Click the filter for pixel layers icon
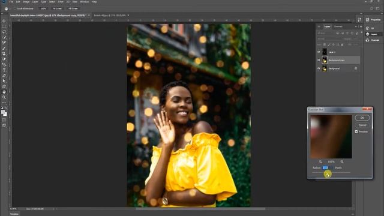 coord(337,33)
